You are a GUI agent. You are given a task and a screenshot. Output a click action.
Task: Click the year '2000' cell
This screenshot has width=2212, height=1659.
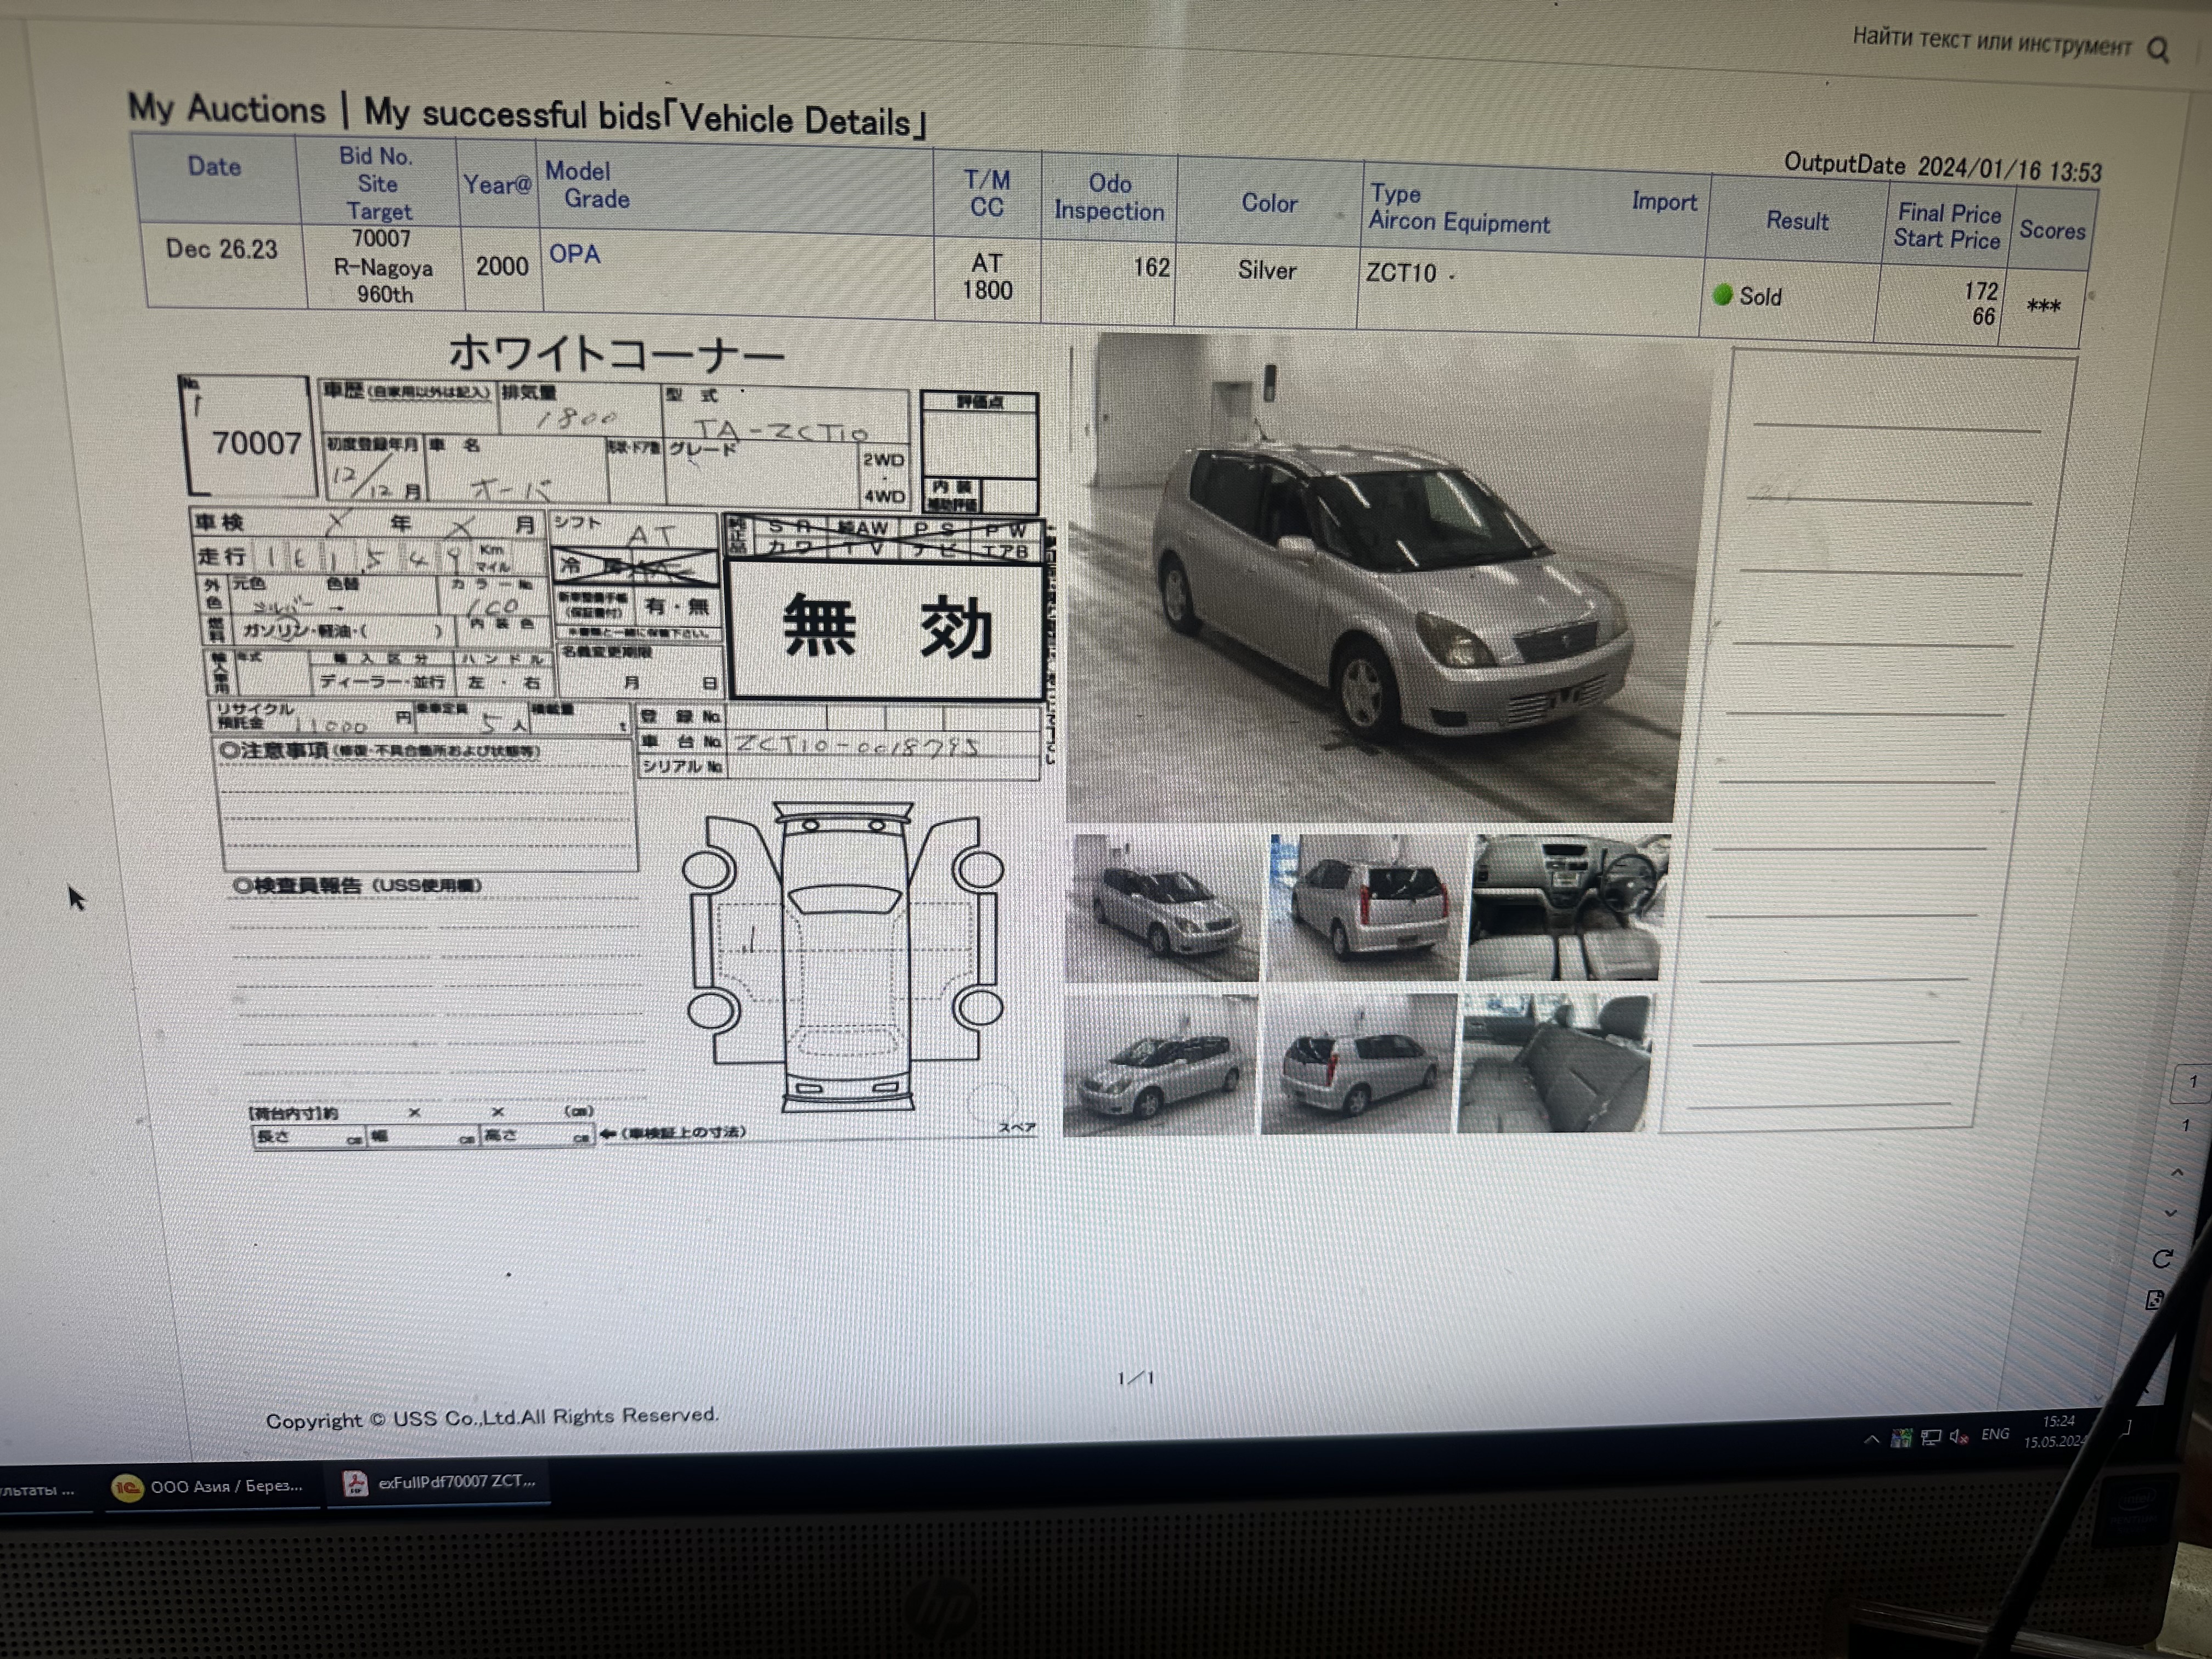[x=502, y=266]
